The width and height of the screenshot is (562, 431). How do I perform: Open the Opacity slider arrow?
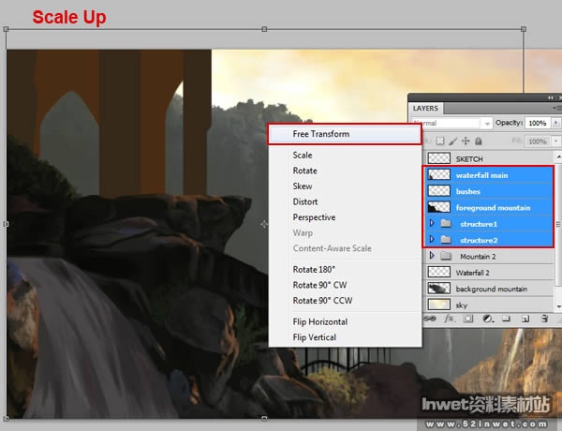click(555, 123)
